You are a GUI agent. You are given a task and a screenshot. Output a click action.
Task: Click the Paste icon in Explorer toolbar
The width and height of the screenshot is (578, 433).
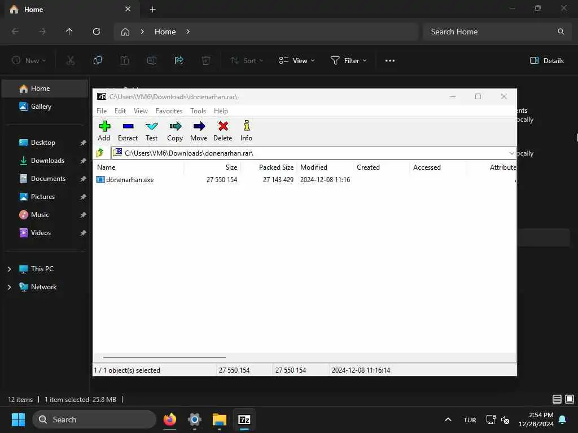tap(125, 60)
